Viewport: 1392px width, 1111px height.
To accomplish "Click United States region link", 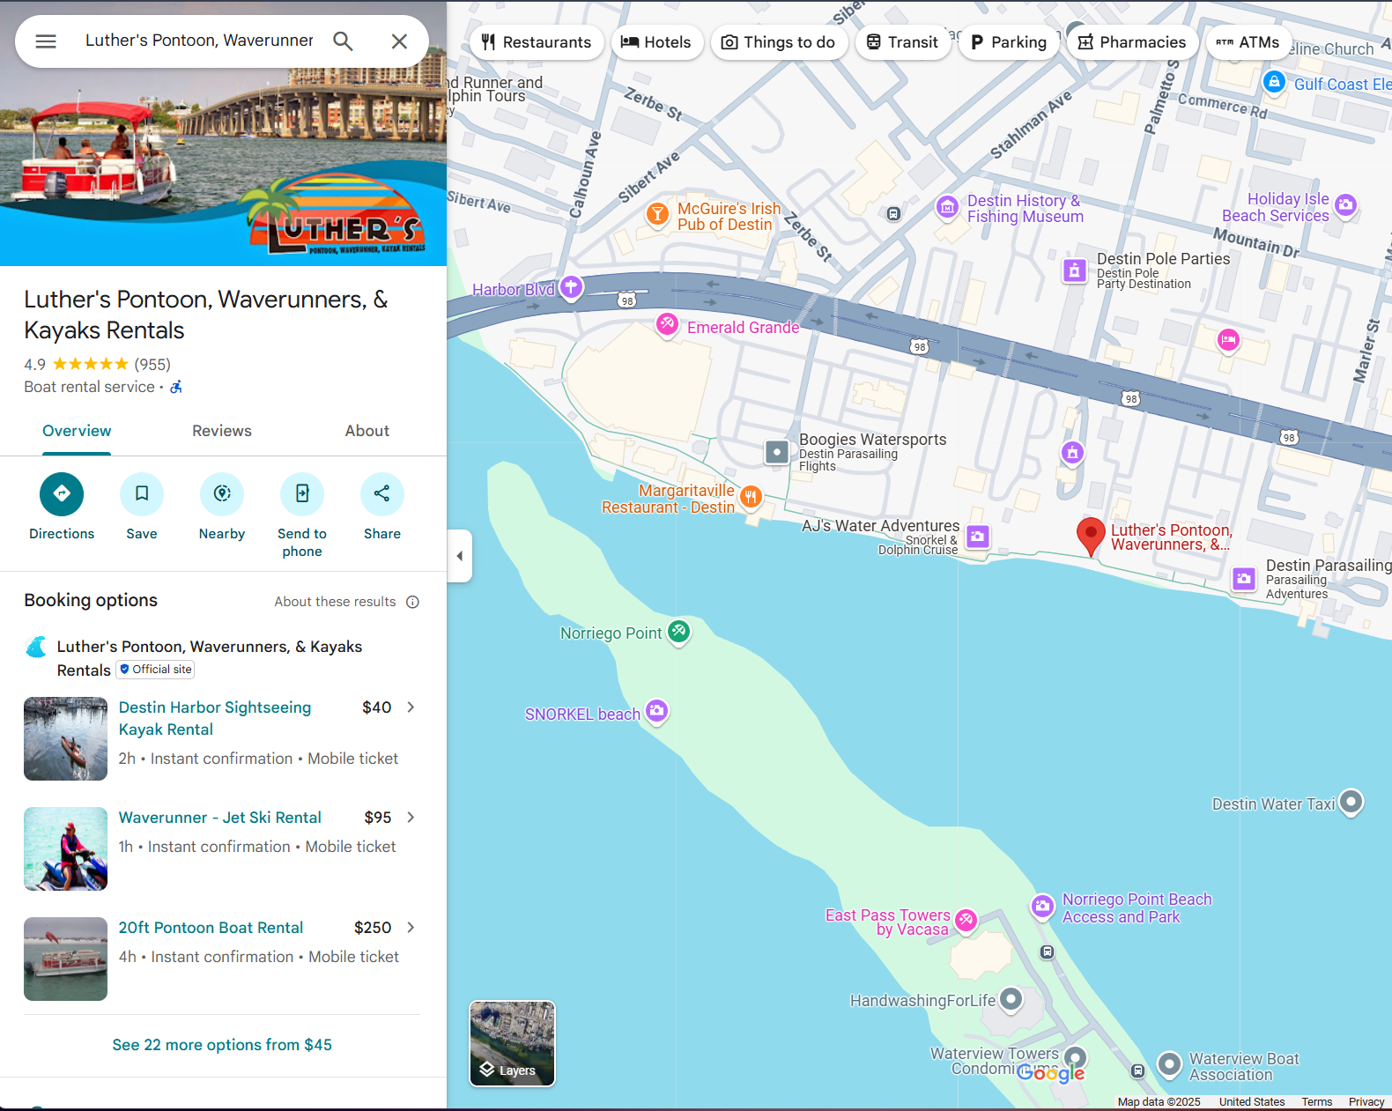I will pos(1252,1101).
